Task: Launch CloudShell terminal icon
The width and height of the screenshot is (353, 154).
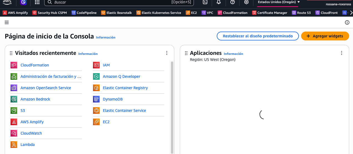Action: point(205,2)
